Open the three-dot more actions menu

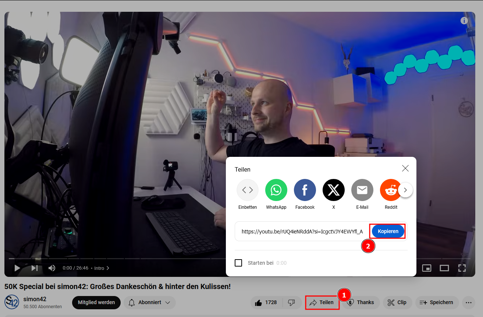[468, 302]
